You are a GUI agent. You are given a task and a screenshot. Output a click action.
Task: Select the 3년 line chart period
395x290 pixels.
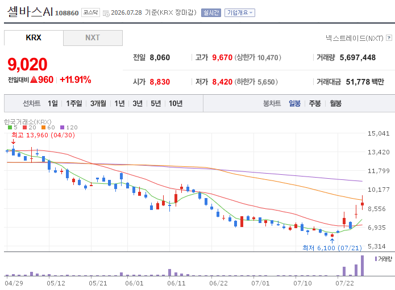[138, 103]
